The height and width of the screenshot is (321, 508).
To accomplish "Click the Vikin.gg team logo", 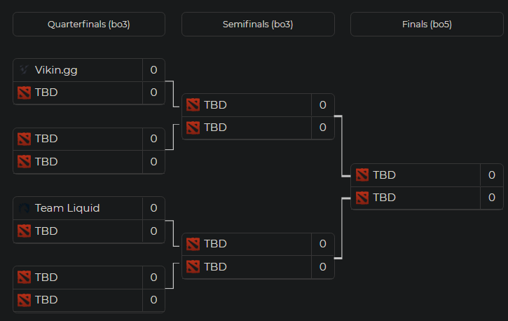I will pyautogui.click(x=25, y=70).
